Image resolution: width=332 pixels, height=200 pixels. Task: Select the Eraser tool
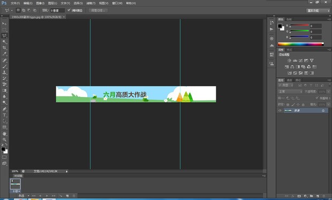[4, 84]
